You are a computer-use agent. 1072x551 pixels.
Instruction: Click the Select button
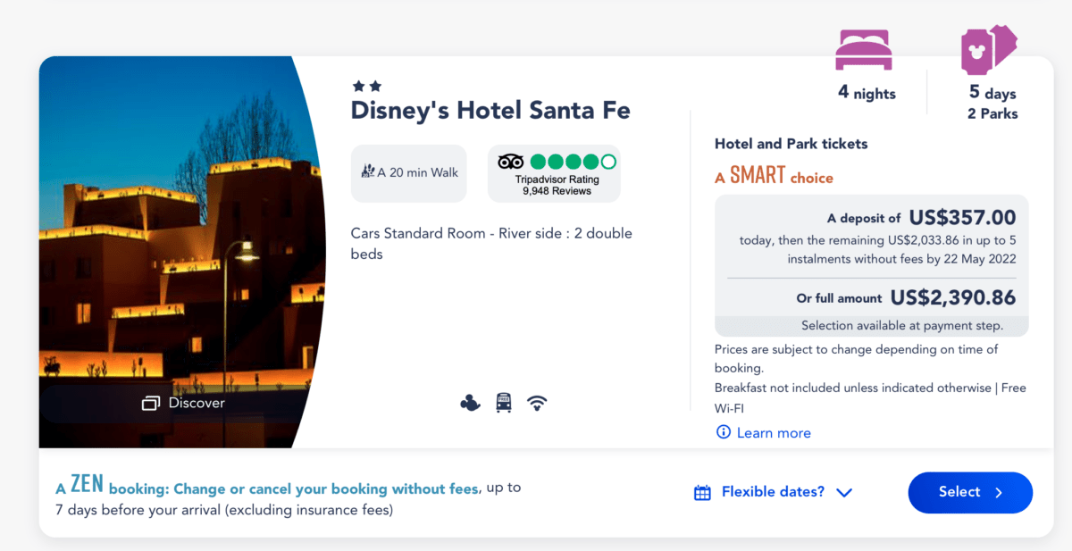pos(970,491)
